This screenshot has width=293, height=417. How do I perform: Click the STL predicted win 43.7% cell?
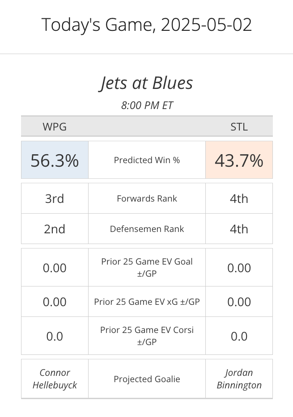pos(239,160)
